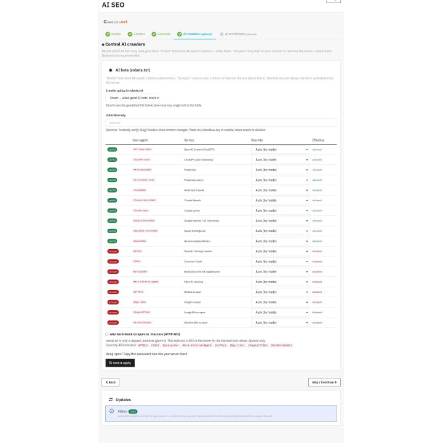Click the Claude-SearchBot user-agent cell in the table

pyautogui.click(x=145, y=201)
